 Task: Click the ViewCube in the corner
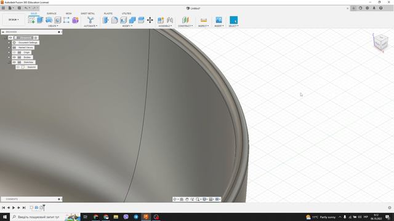(380, 42)
